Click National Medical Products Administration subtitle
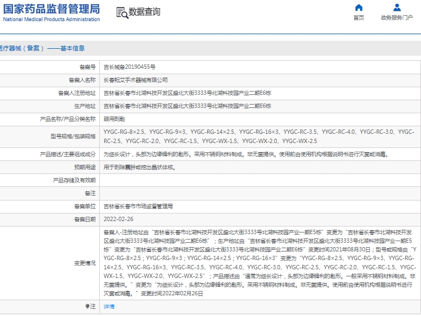Screen dimensions: 421x317 point(52,20)
